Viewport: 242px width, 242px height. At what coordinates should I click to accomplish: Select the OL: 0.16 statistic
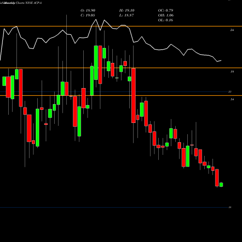166,20
